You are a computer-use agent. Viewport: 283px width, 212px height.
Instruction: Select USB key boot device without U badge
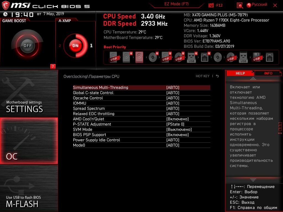pos(243,57)
